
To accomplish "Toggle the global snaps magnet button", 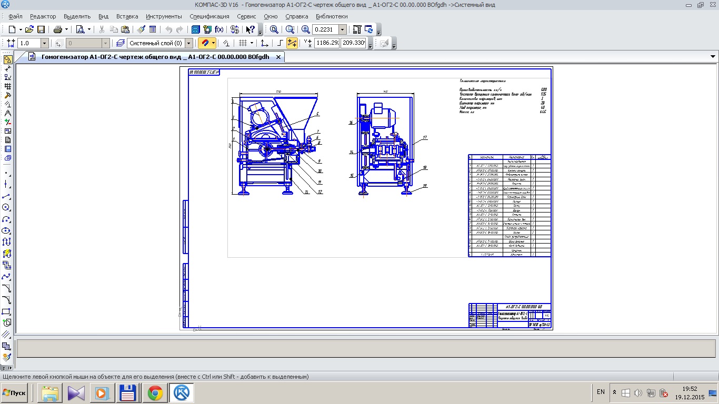I will 205,43.
